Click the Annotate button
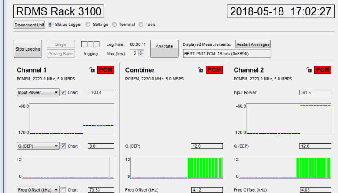This screenshot has width=338, height=193. click(164, 49)
